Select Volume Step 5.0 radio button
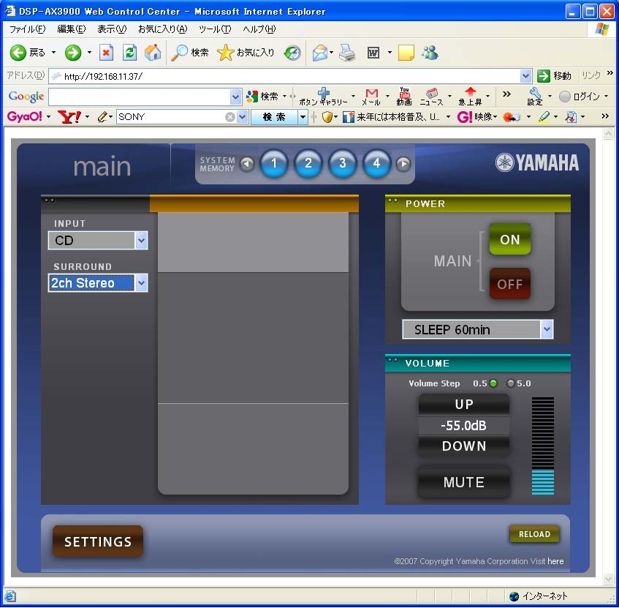This screenshot has height=608, width=619. (511, 383)
